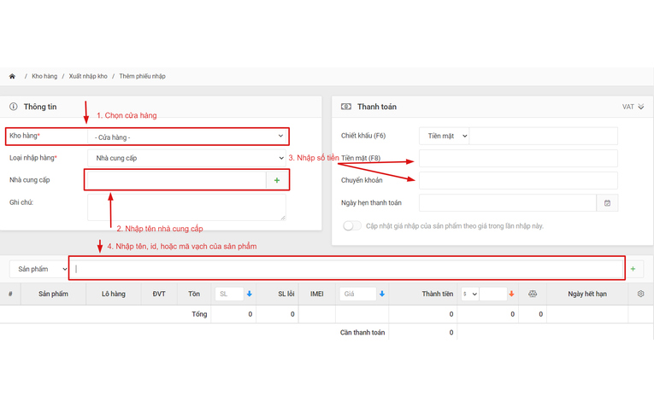Viewport: 654px width, 408px height.
Task: Click the Cần thanh toán label
Action: (x=362, y=332)
